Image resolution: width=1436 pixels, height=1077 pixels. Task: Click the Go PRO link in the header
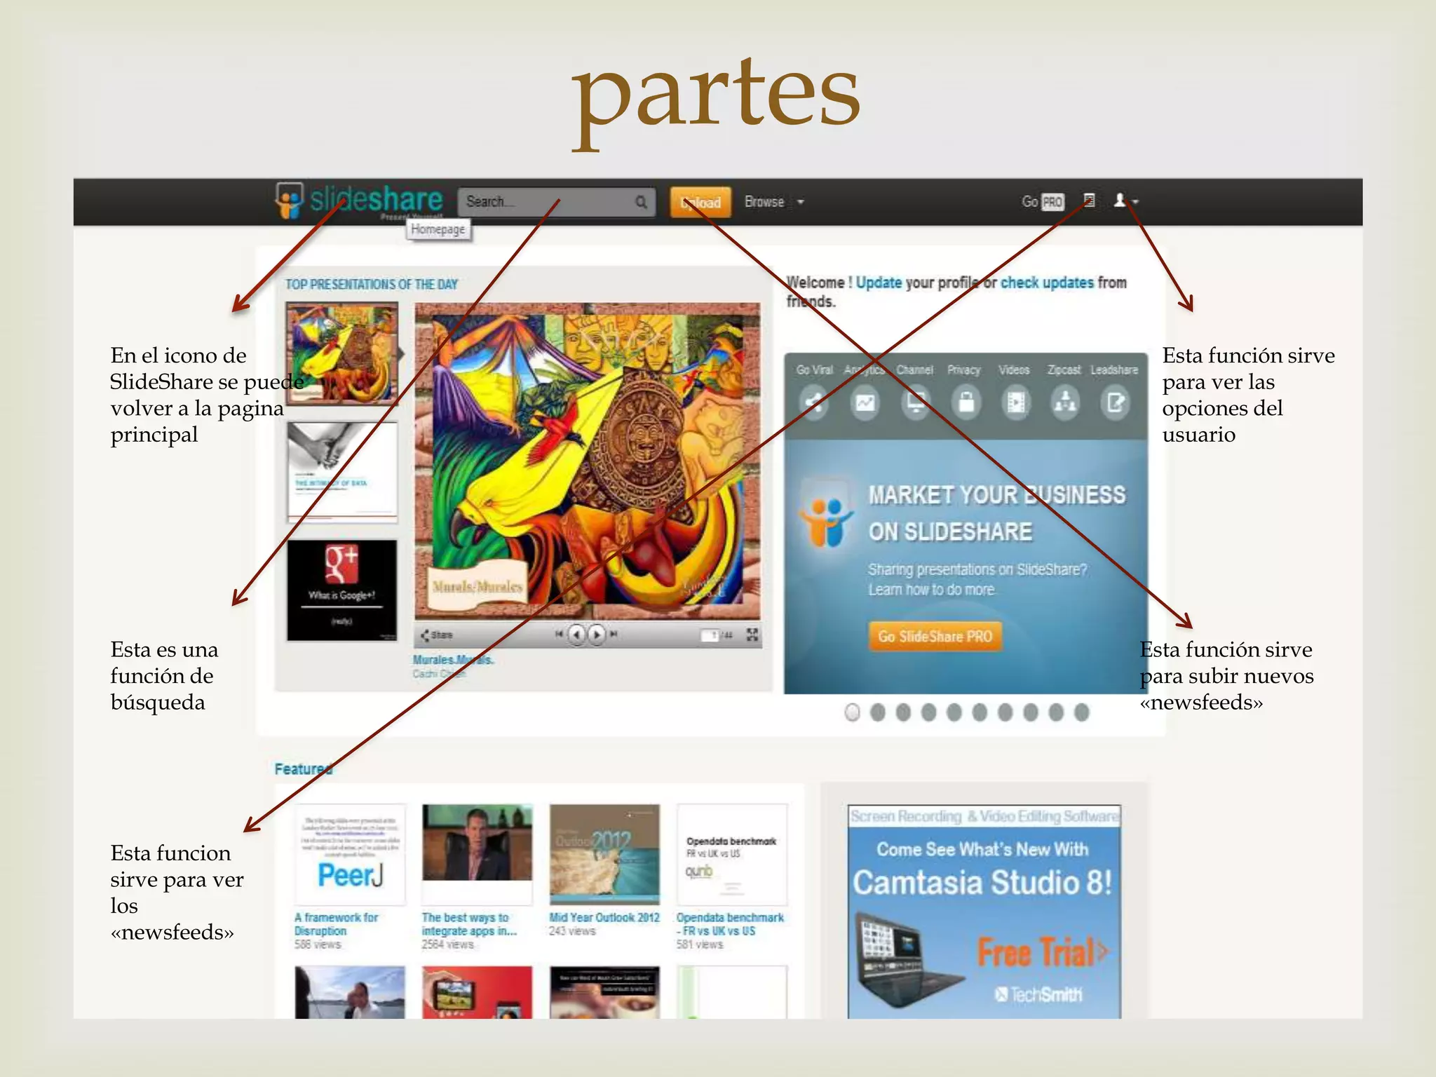[1043, 202]
